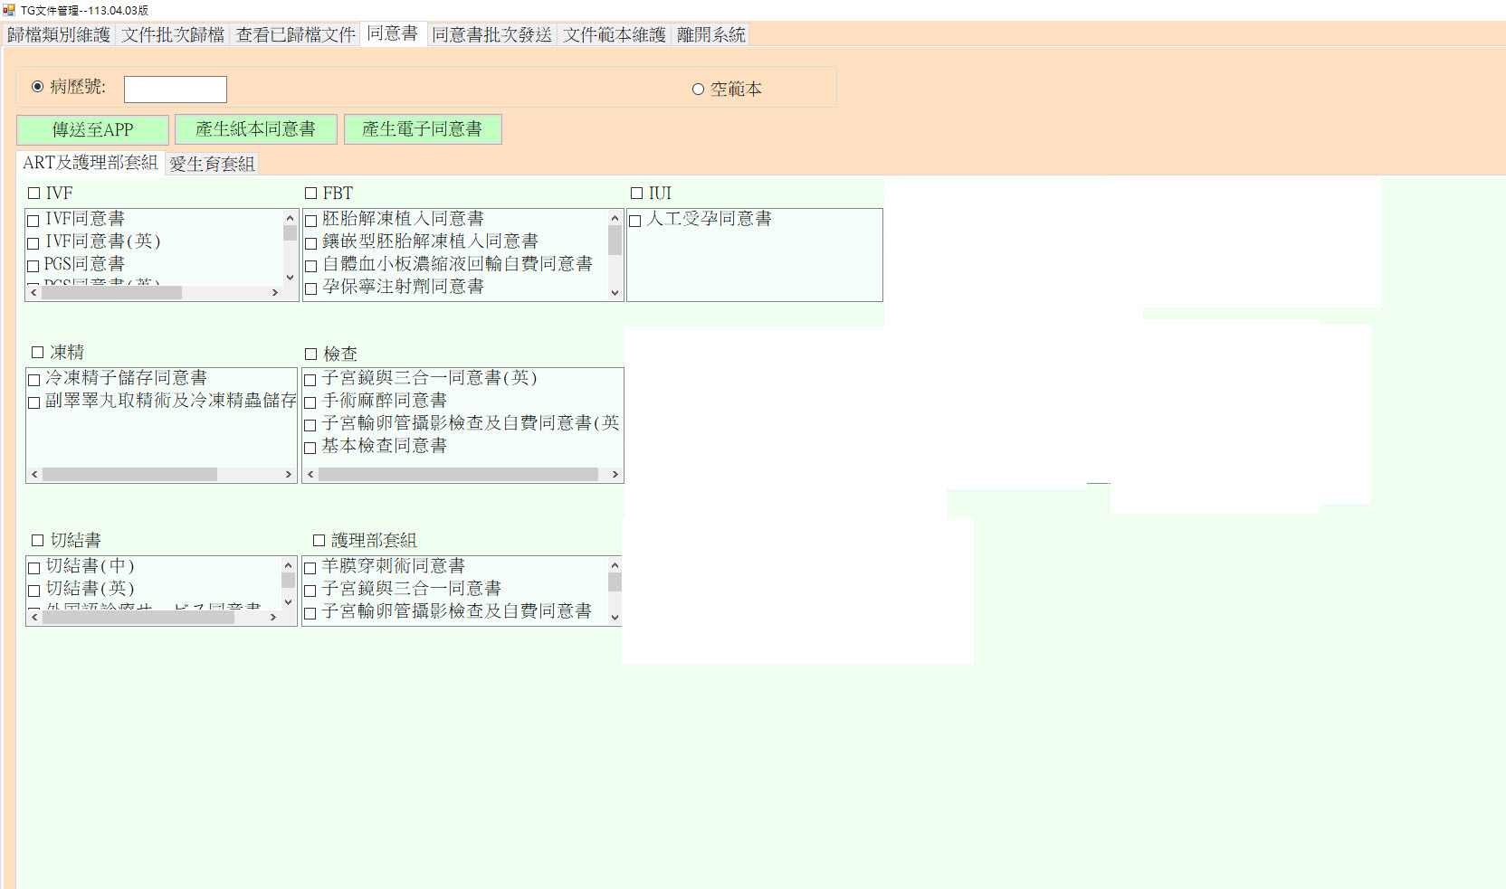Select the 空範本 radio button
This screenshot has height=889, width=1506.
pyautogui.click(x=698, y=89)
